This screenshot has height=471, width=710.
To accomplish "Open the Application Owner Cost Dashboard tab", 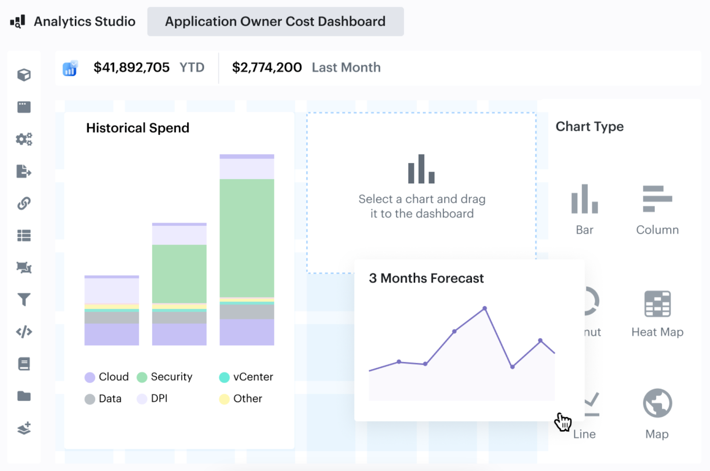I will [275, 21].
